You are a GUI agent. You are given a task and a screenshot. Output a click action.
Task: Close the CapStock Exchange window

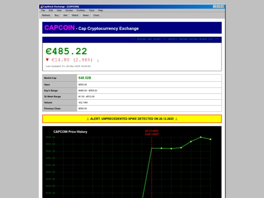(222, 6)
